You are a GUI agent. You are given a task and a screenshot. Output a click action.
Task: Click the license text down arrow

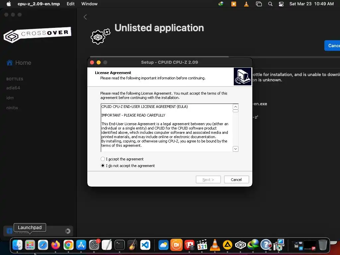click(x=235, y=149)
